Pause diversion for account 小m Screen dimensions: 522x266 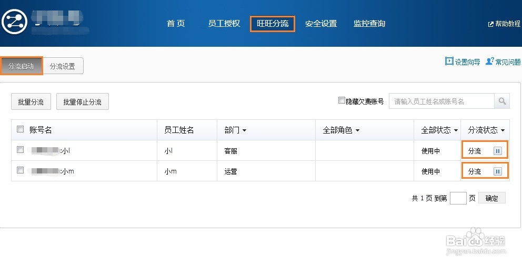[x=497, y=171]
